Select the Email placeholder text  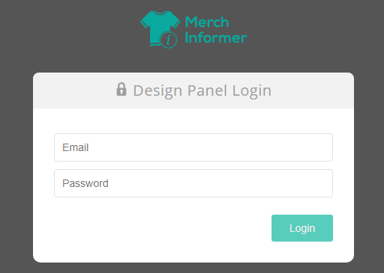[76, 147]
